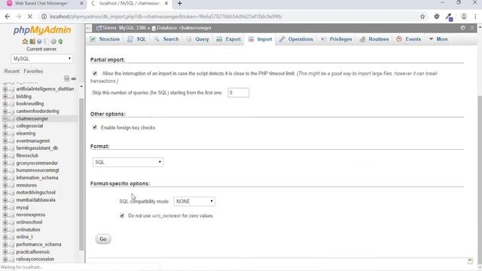The width and height of the screenshot is (482, 271).
Task: Click the skip queries number input field
Action: pos(238,93)
